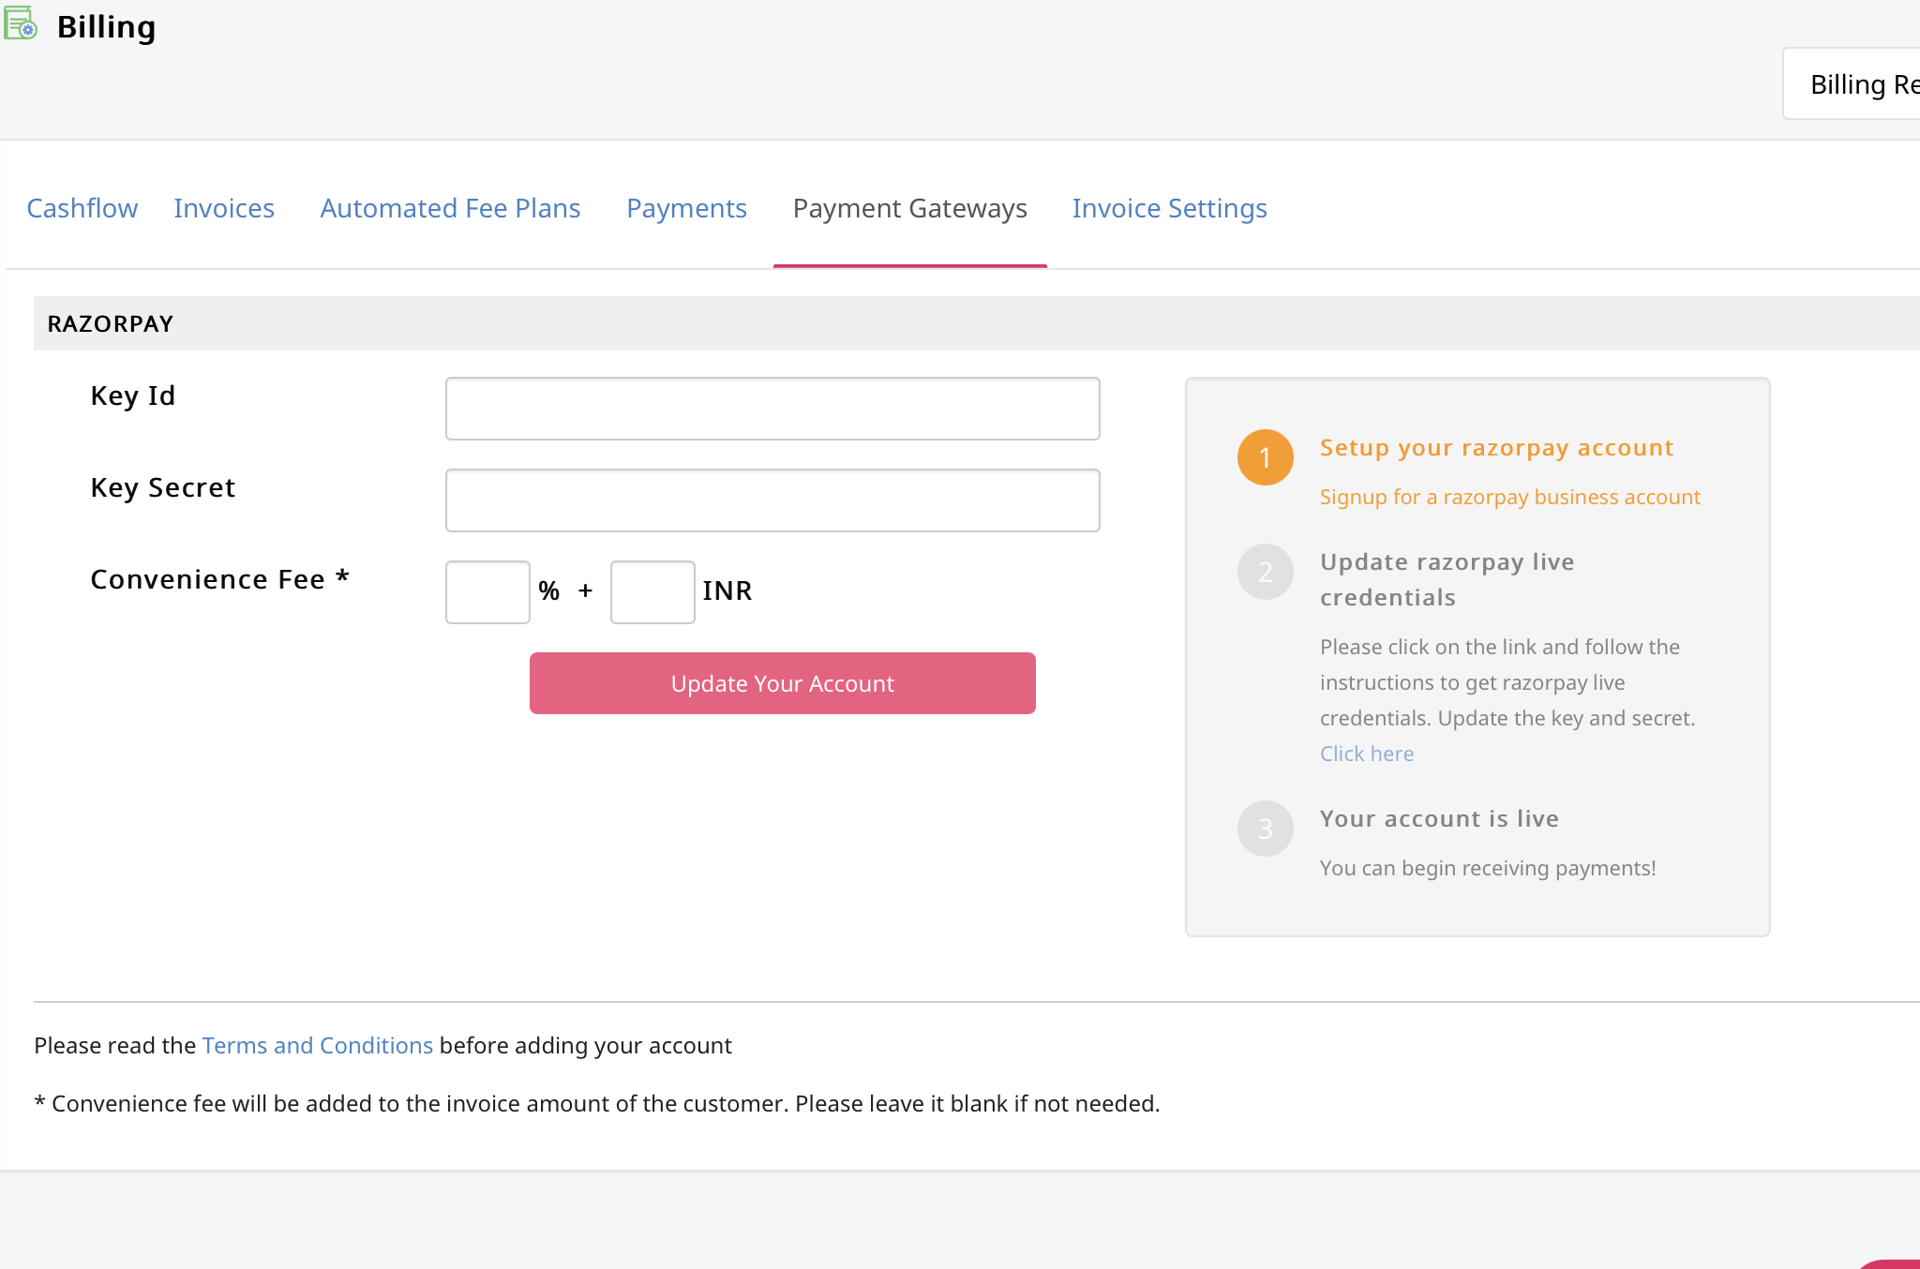Click 'You can begin receiving payments!' text
The width and height of the screenshot is (1920, 1269).
click(x=1488, y=868)
